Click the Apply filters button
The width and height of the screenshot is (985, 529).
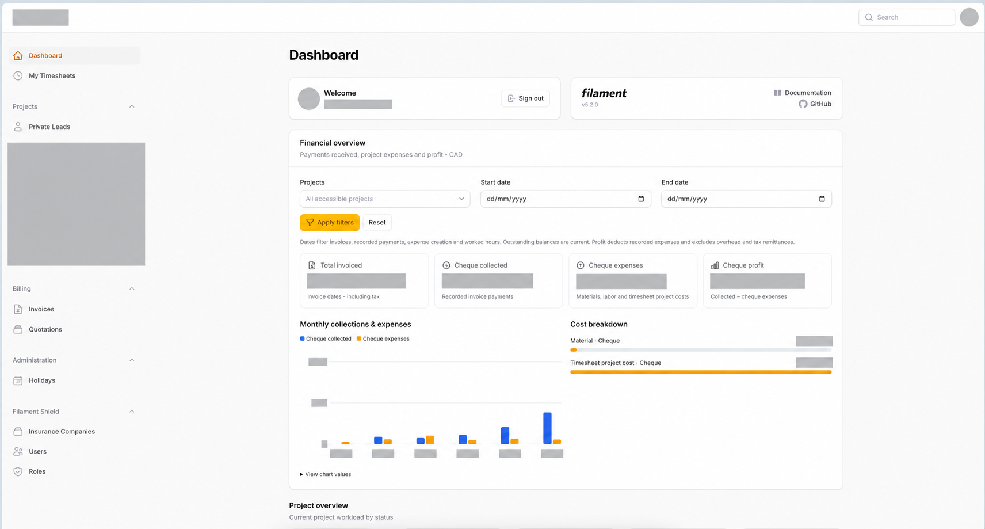330,223
